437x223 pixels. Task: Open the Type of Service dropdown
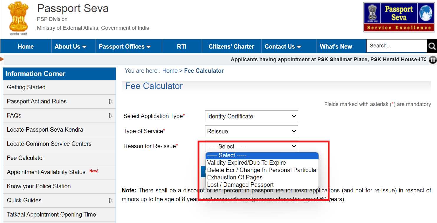tap(252, 131)
